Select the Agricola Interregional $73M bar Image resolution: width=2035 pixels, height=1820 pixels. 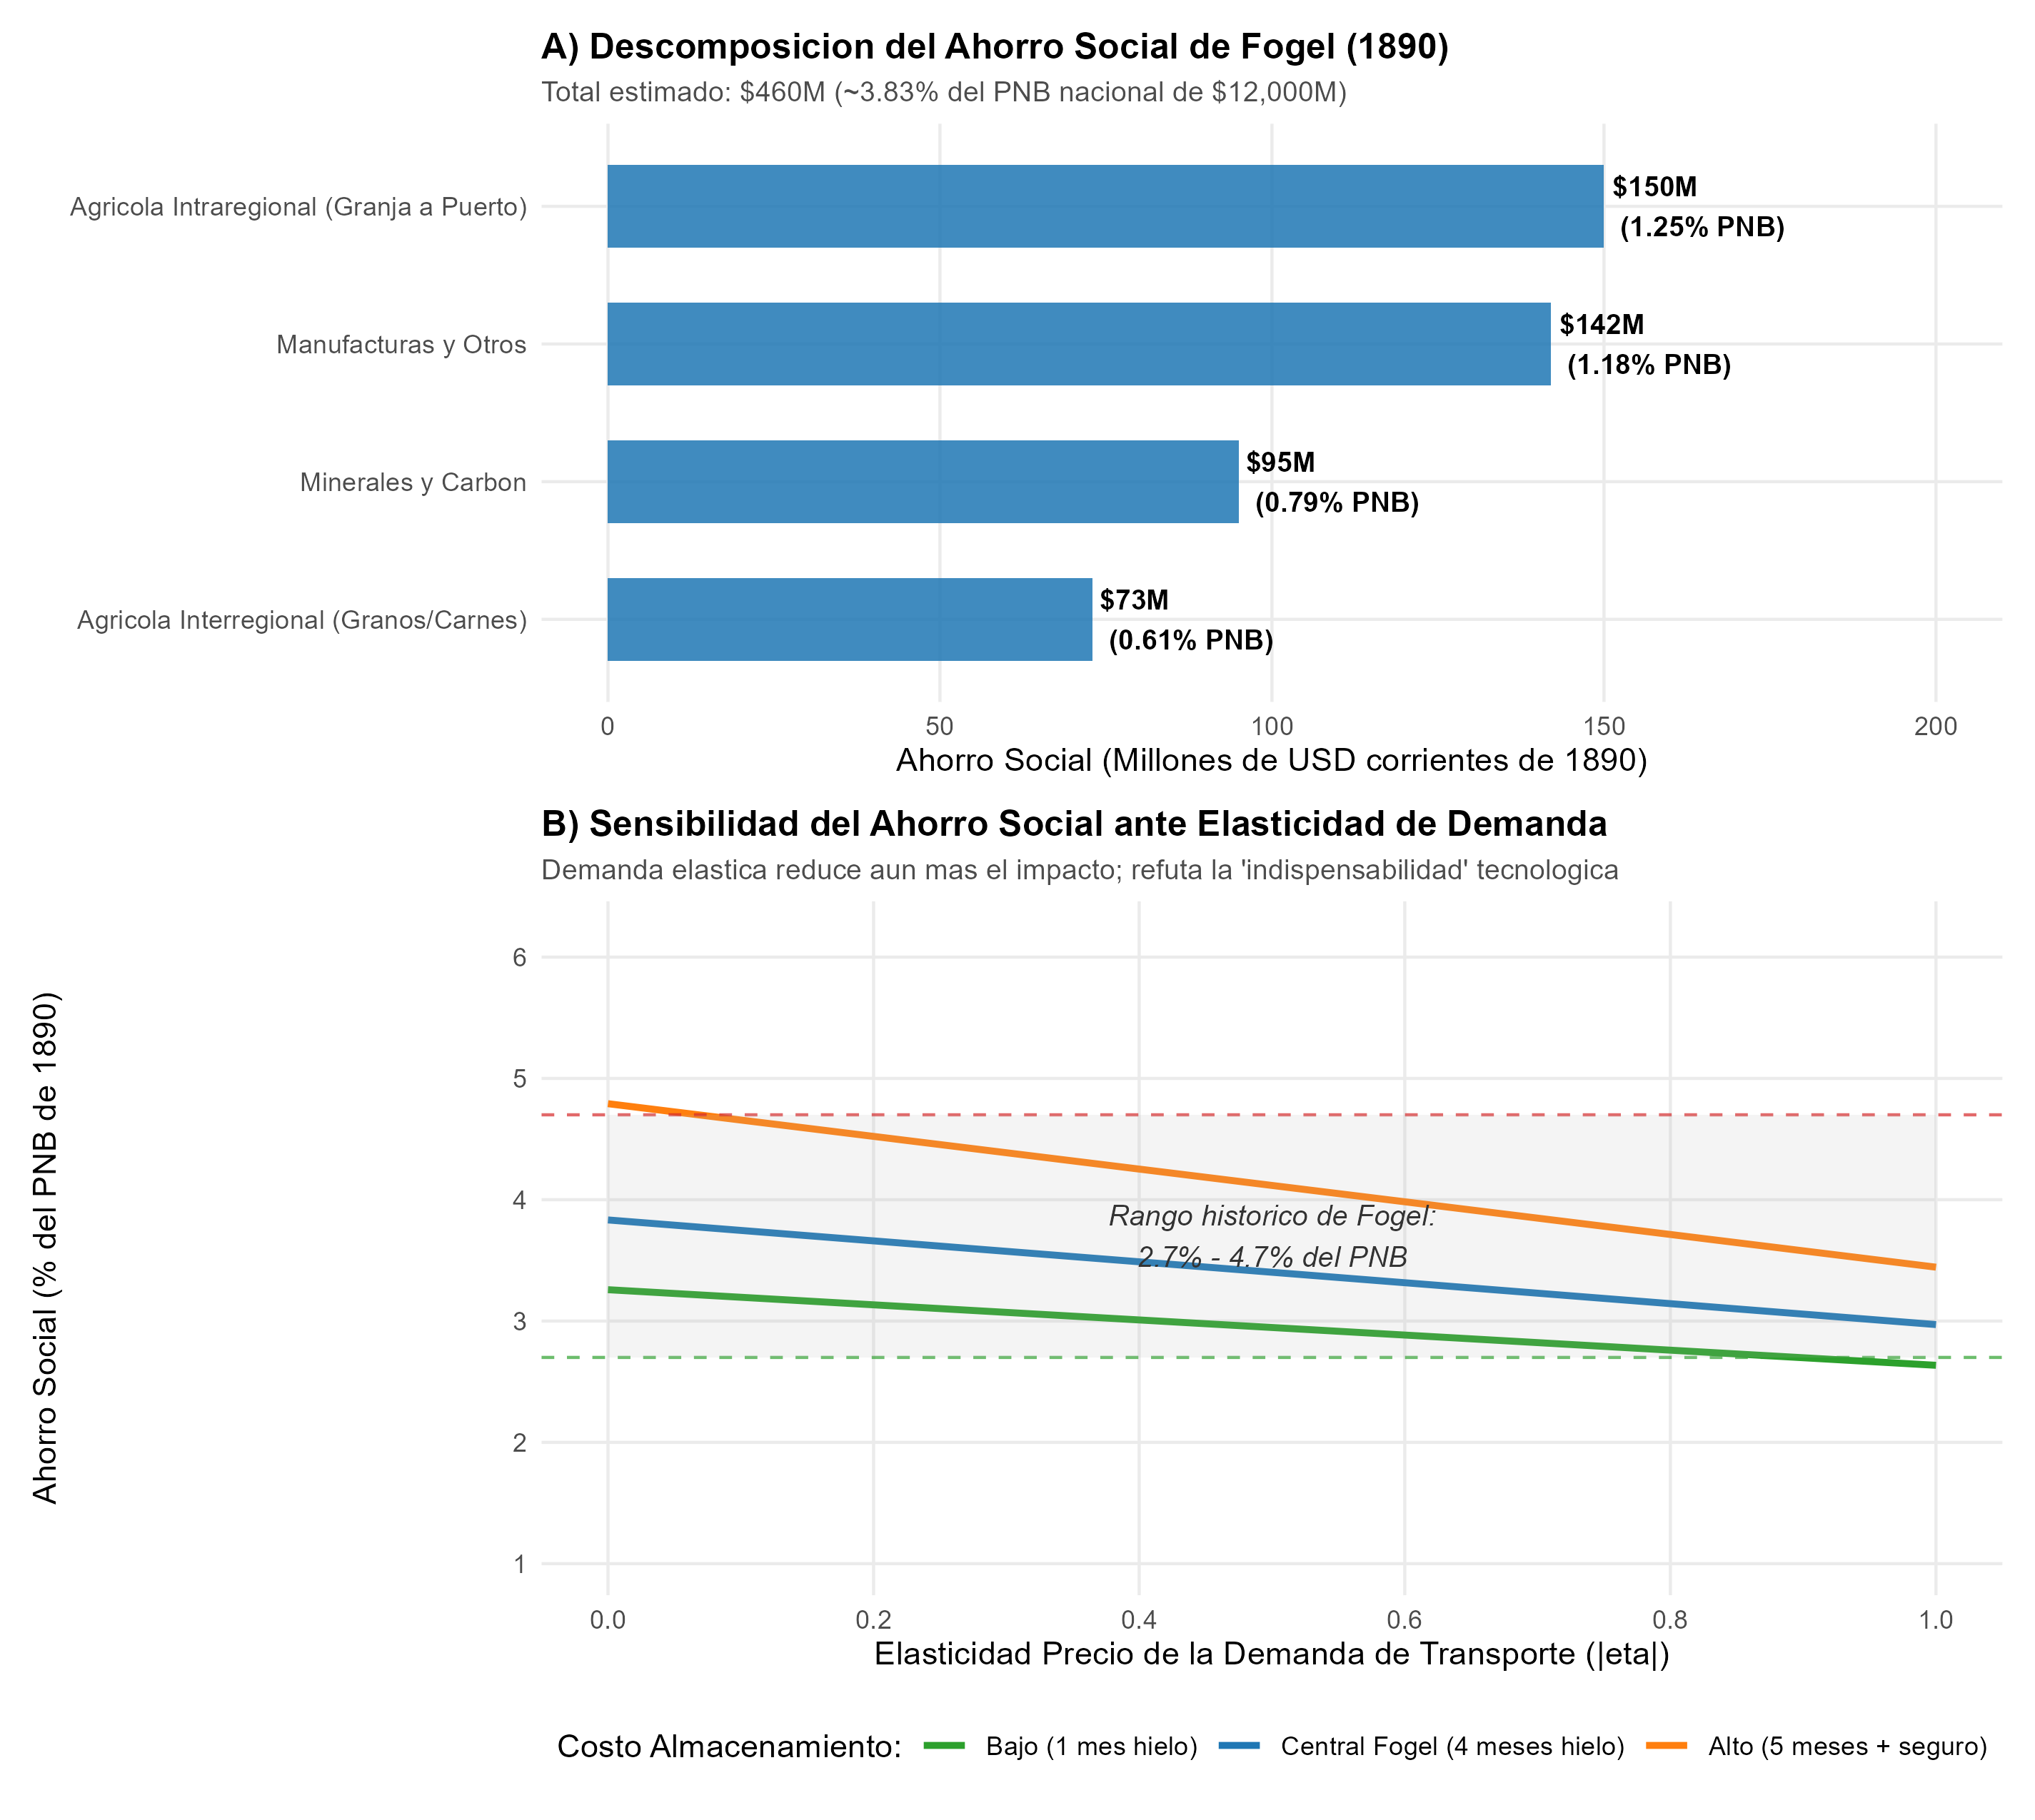[x=850, y=619]
